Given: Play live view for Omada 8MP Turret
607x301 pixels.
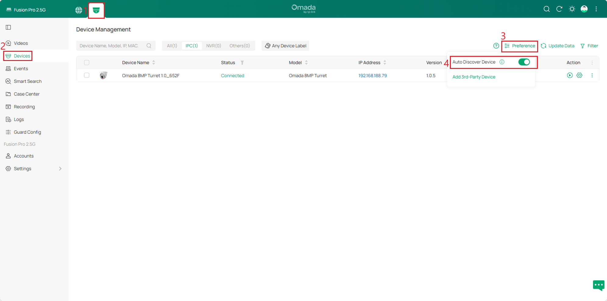Looking at the screenshot, I should (x=570, y=75).
